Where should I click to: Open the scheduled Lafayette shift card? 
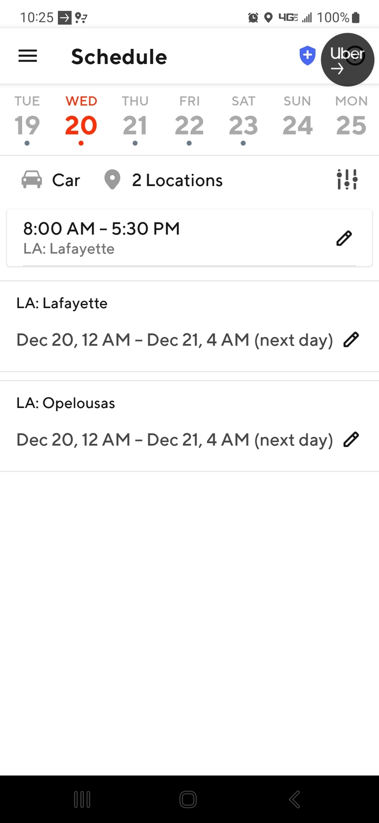[162, 238]
